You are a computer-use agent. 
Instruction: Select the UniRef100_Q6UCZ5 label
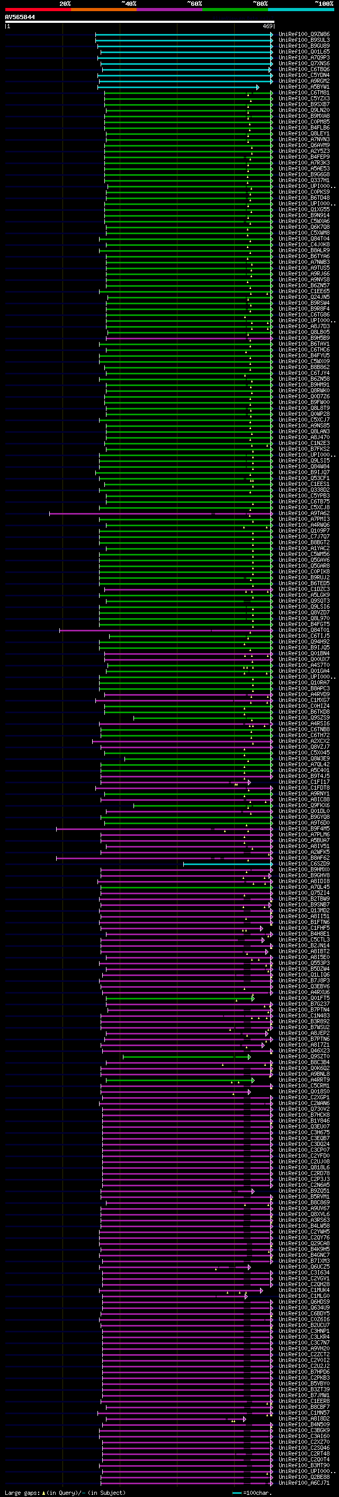coord(304,1267)
